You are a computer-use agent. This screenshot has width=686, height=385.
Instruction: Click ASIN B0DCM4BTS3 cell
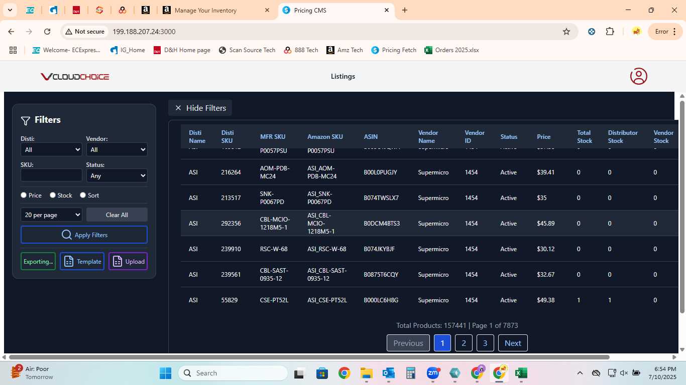[382, 224]
